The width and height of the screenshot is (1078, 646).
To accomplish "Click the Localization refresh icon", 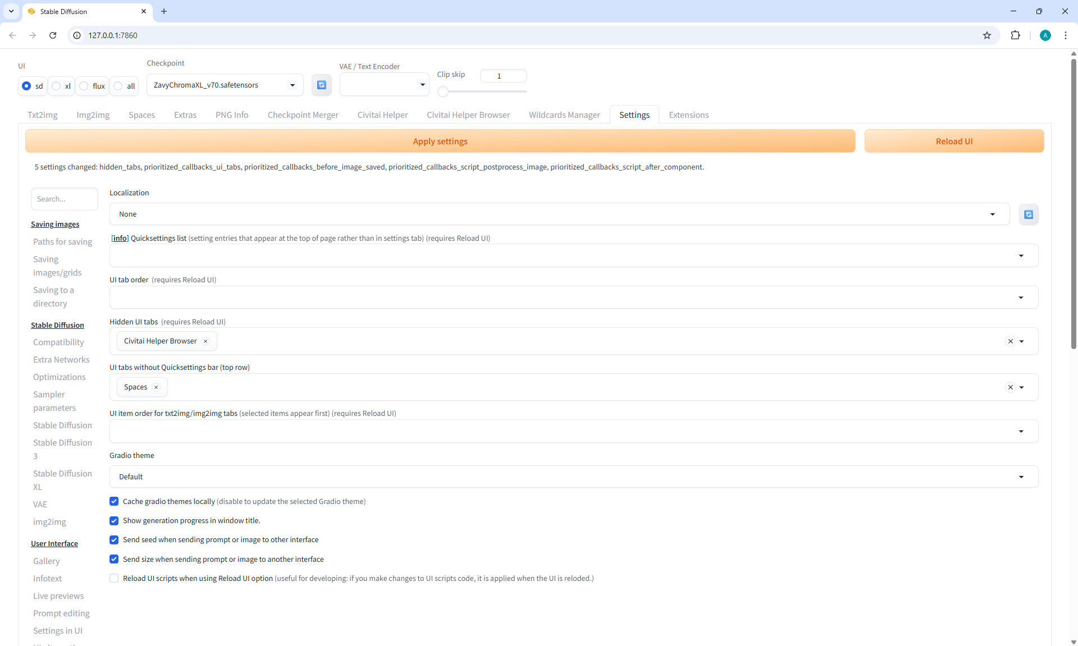I will [1029, 214].
